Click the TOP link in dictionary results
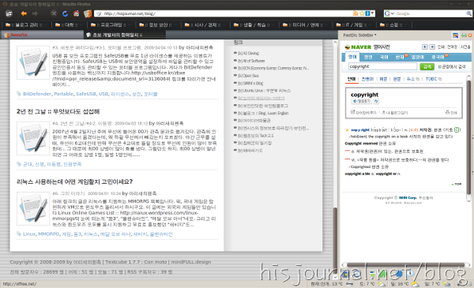 457,184
